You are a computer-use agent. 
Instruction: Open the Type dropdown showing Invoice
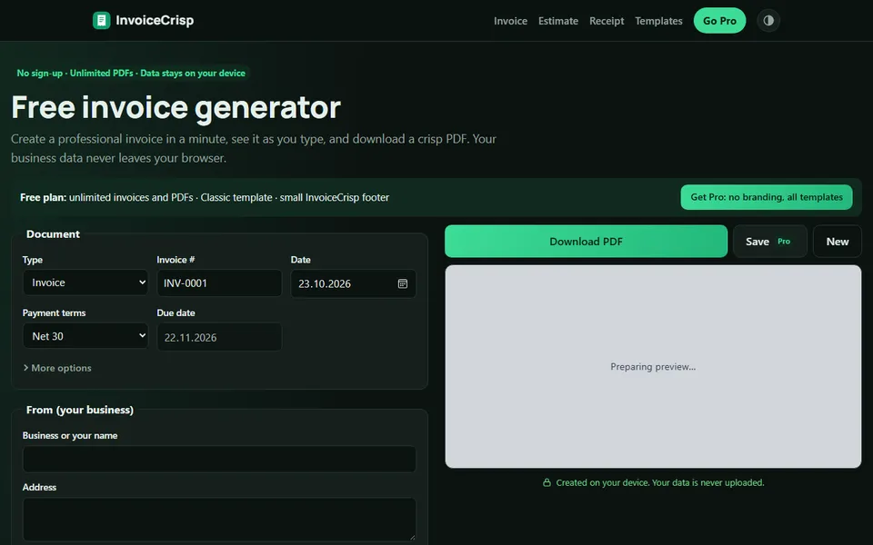[85, 282]
